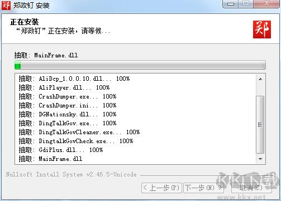Close the installer window

(x=266, y=4)
